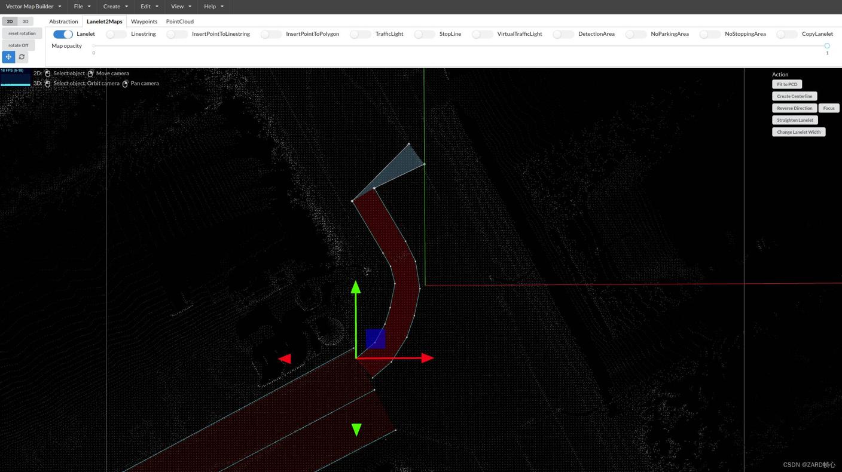The height and width of the screenshot is (472, 842).
Task: Click the rotate mode refresh icon
Action: (x=22, y=57)
